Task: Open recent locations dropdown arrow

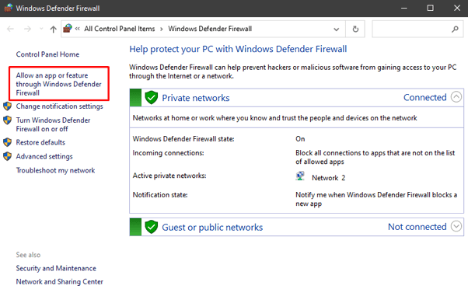Action: tap(41, 29)
